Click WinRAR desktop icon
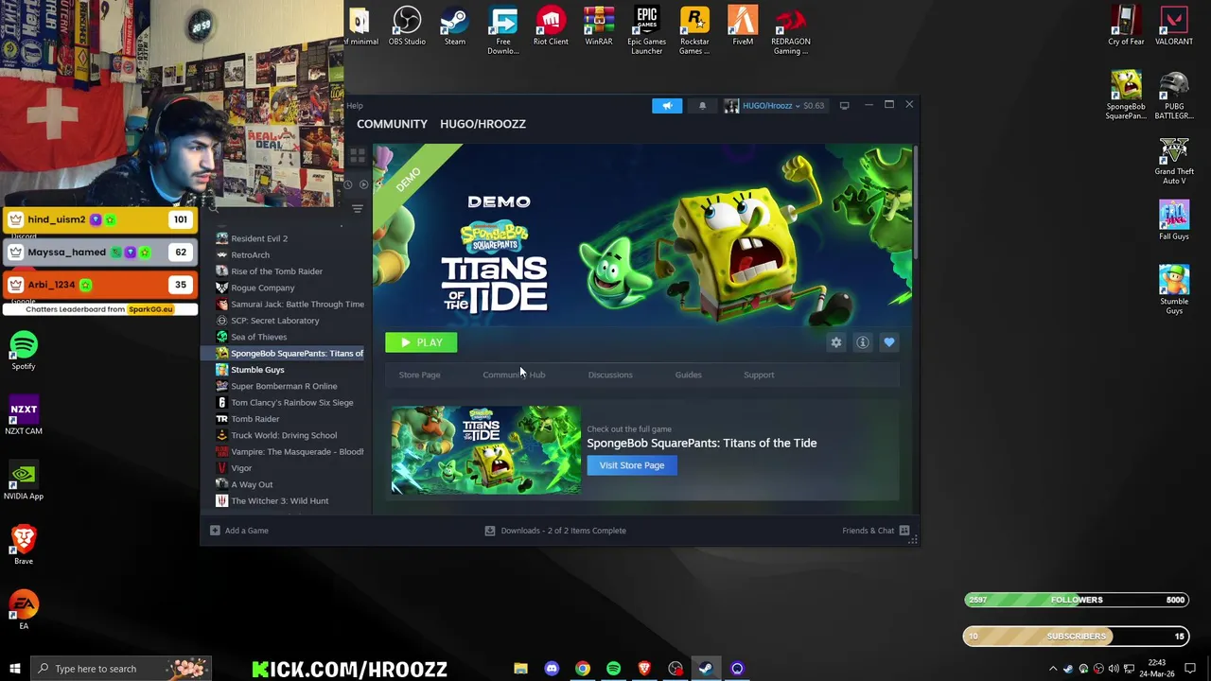The image size is (1211, 681). pyautogui.click(x=599, y=26)
